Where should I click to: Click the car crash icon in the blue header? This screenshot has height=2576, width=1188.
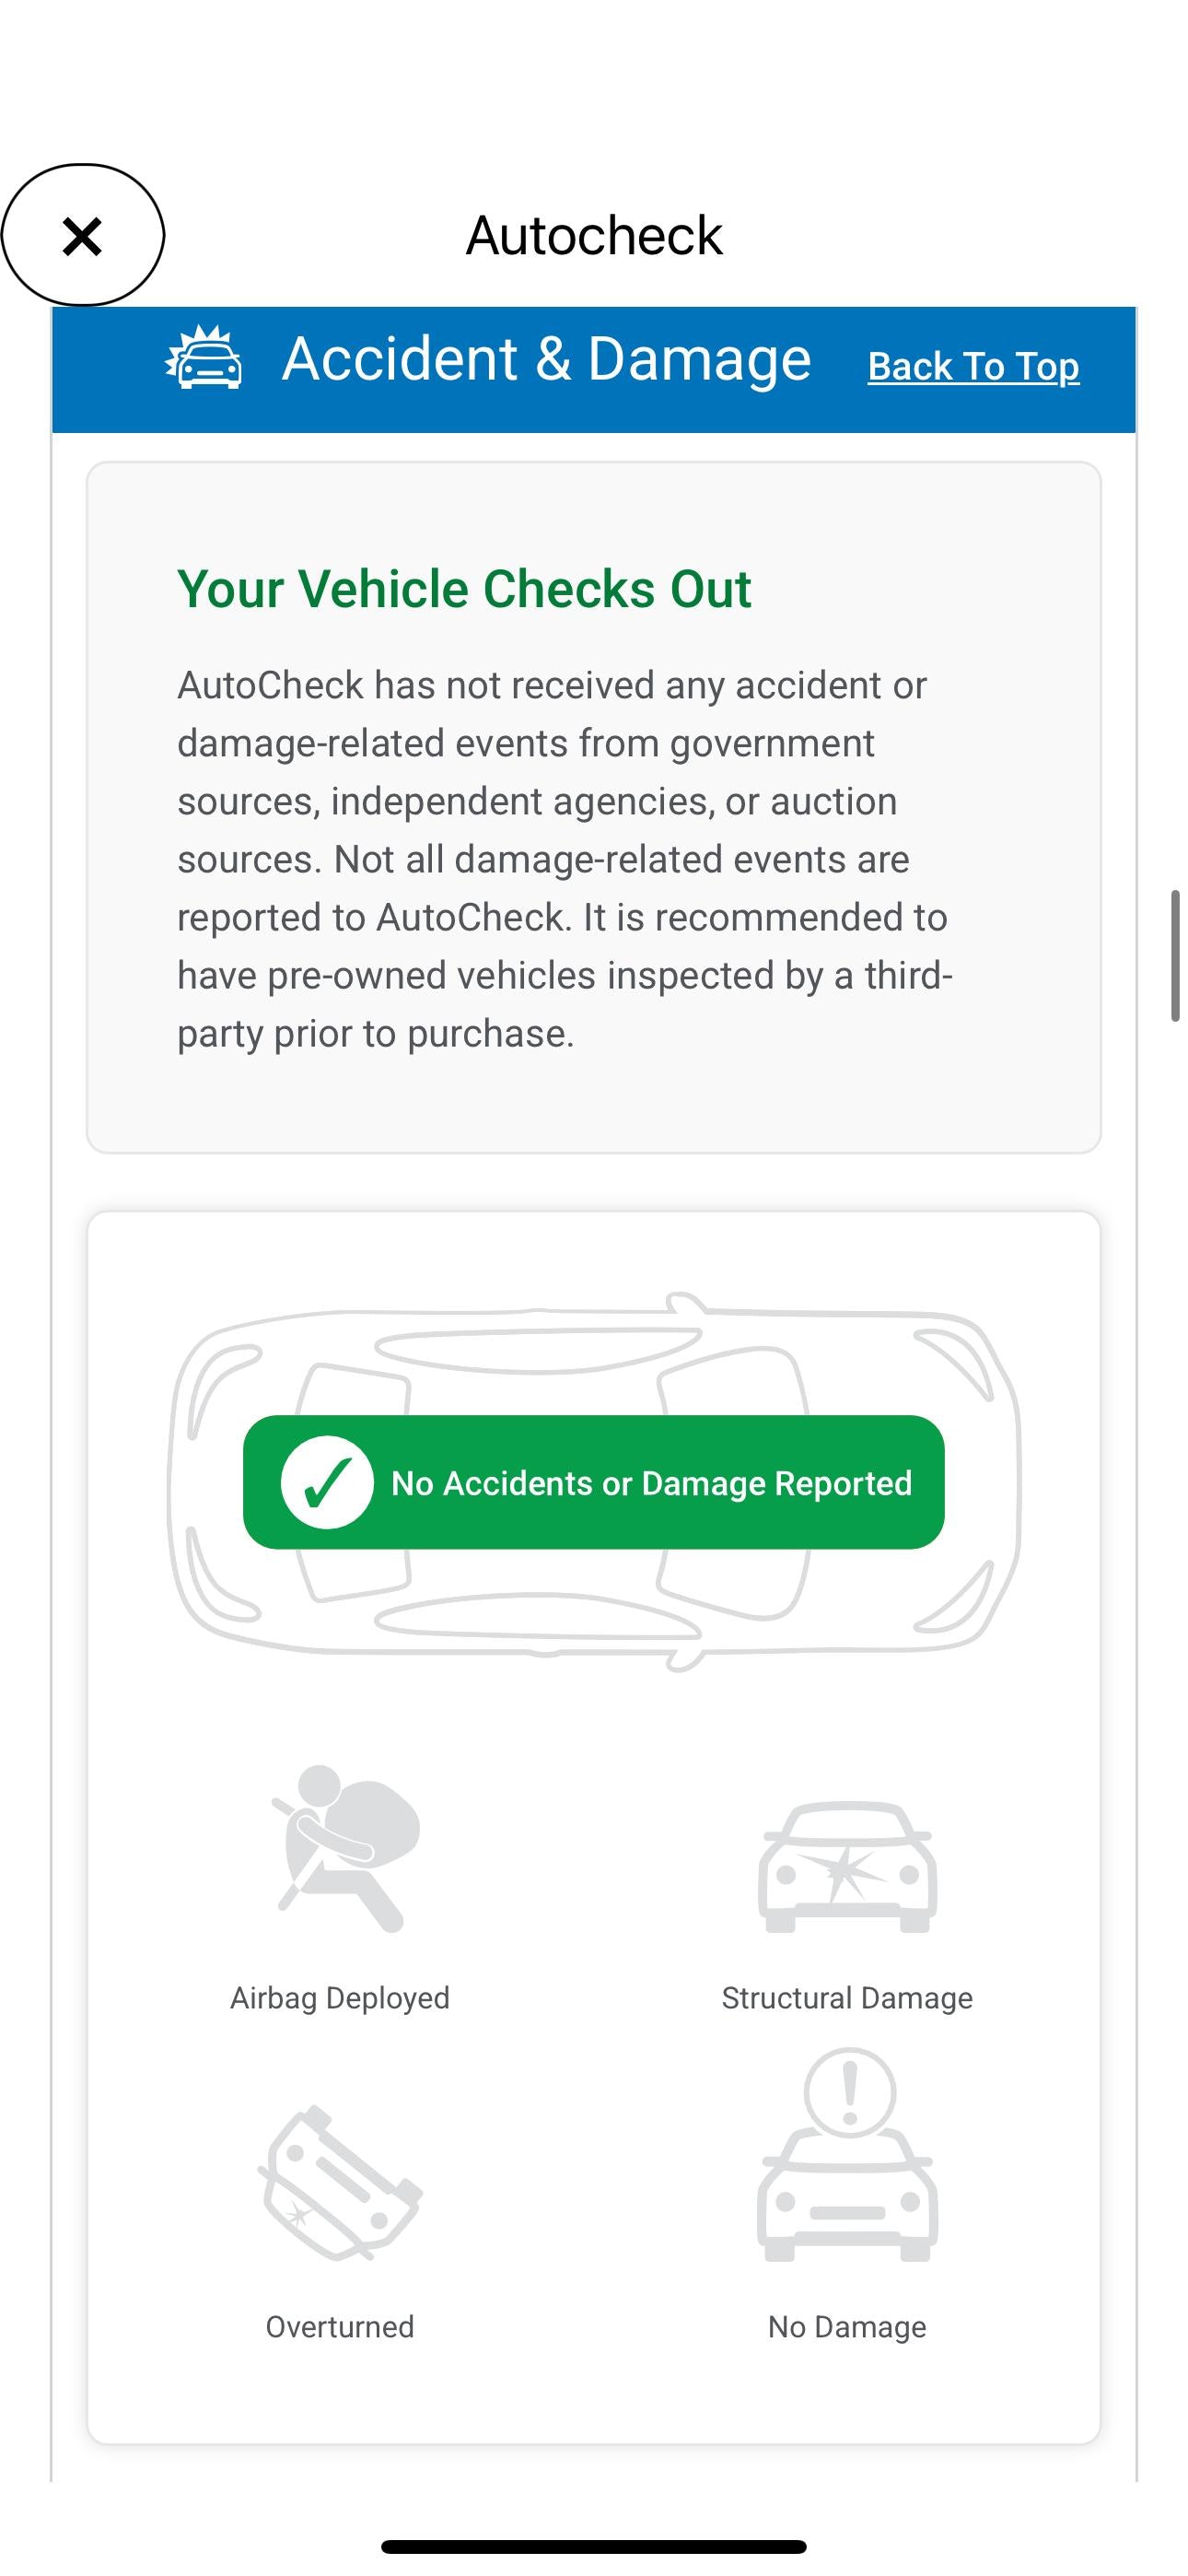204,359
